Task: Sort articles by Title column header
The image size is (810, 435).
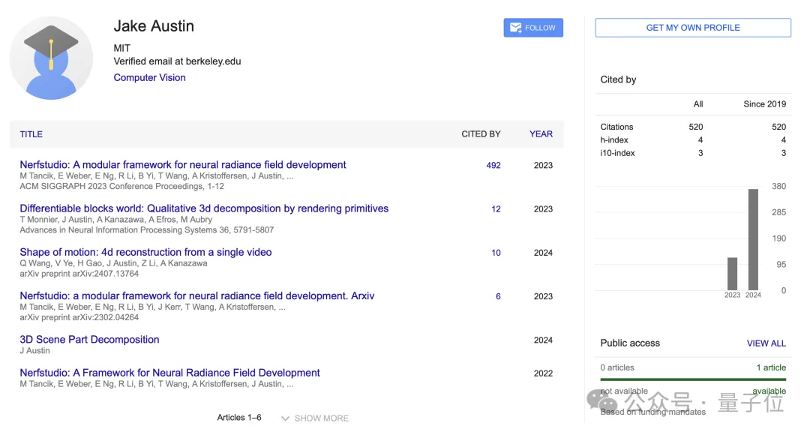Action: 31,134
